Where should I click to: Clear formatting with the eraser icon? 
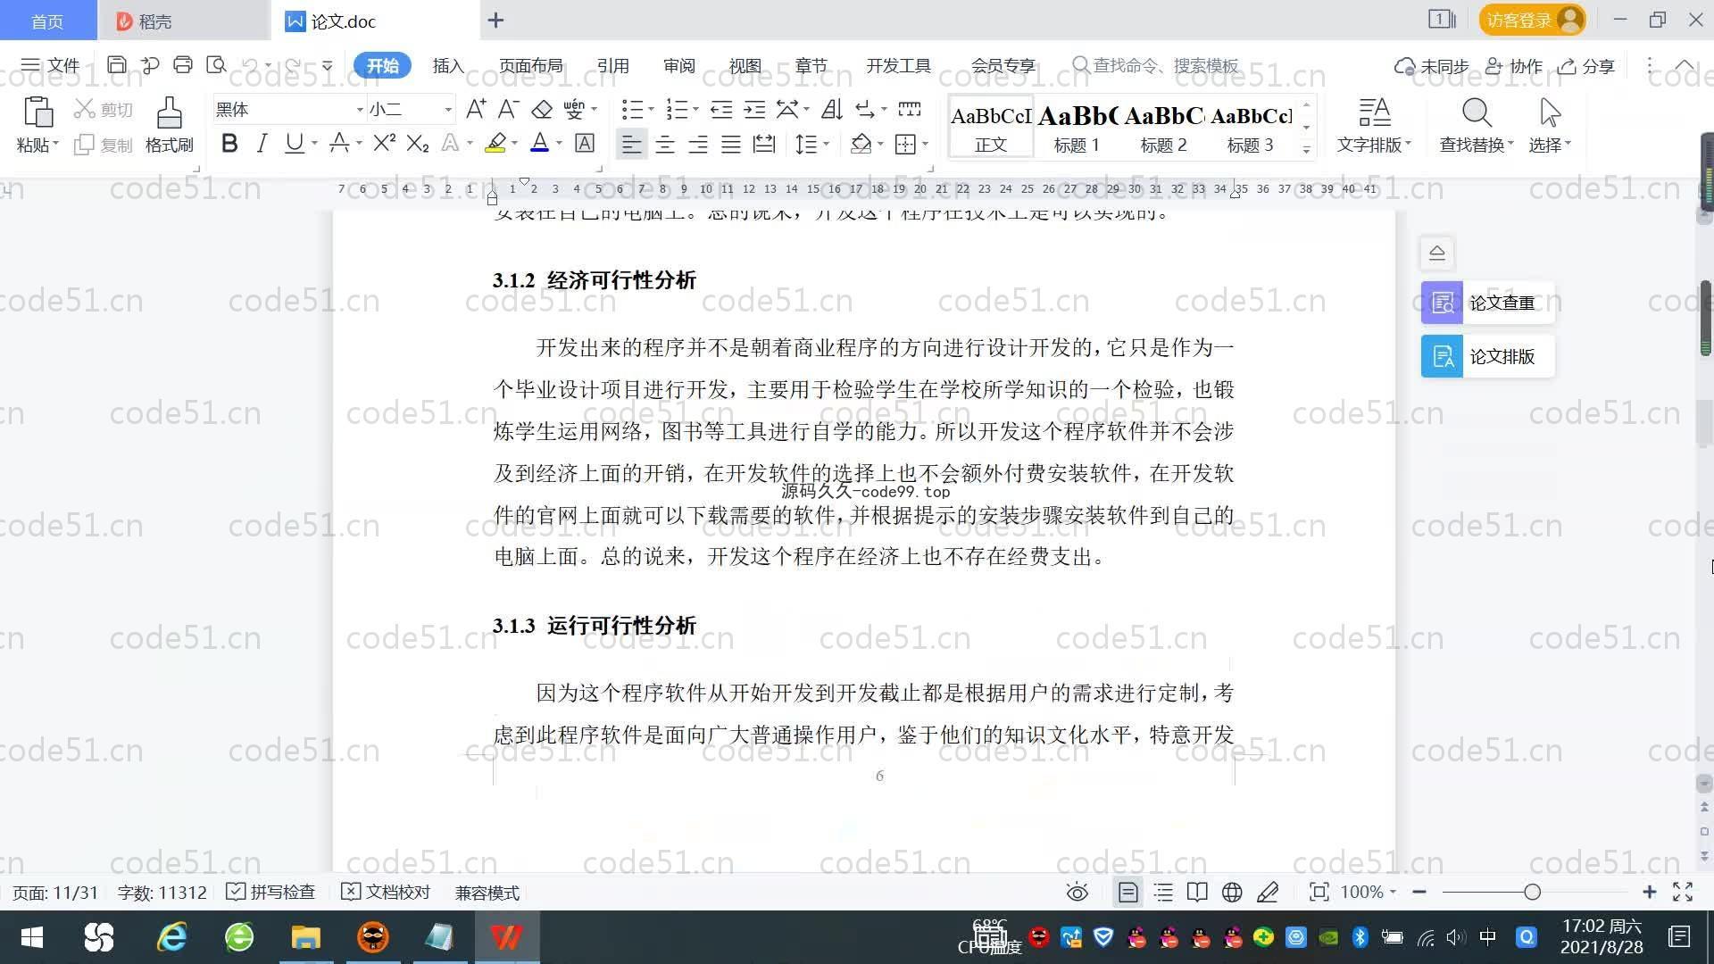click(x=542, y=109)
